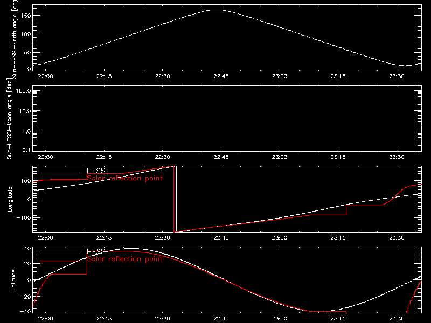
Task: Click the -40 tick on Latitude axis
Action: click(25, 311)
